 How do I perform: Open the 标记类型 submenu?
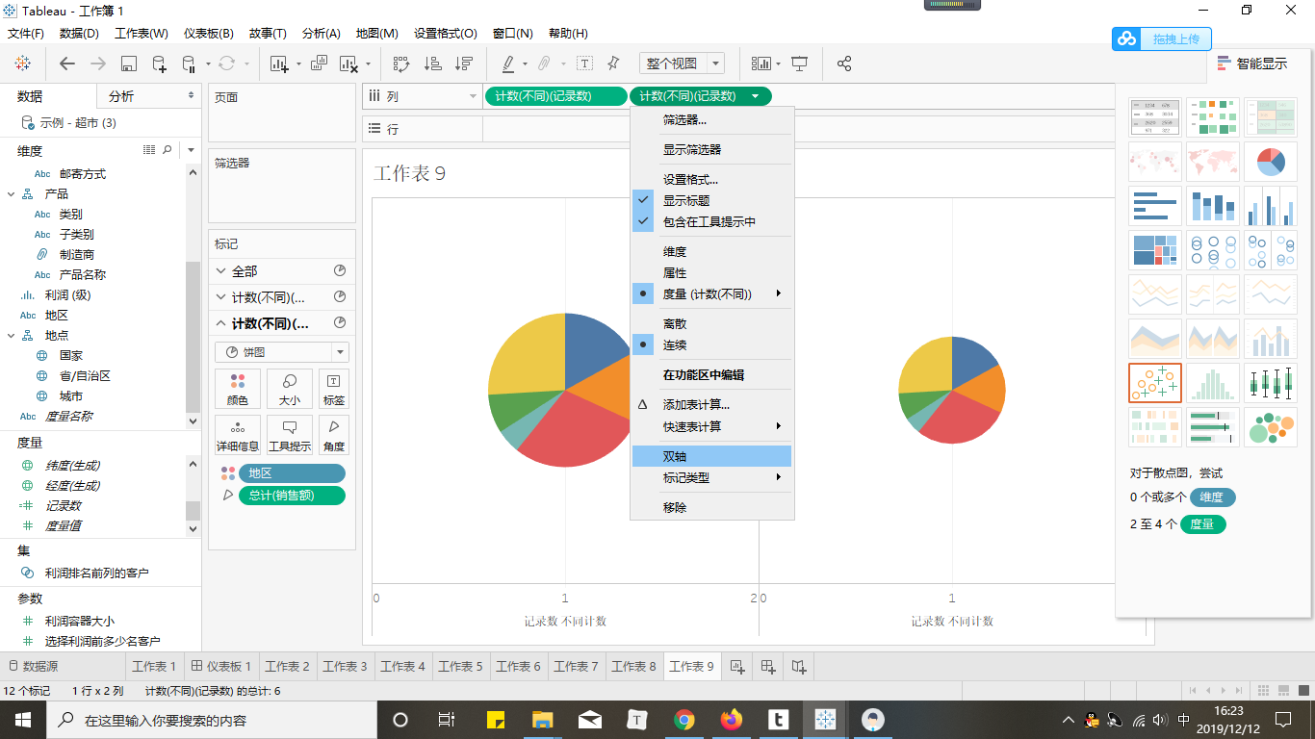(712, 477)
